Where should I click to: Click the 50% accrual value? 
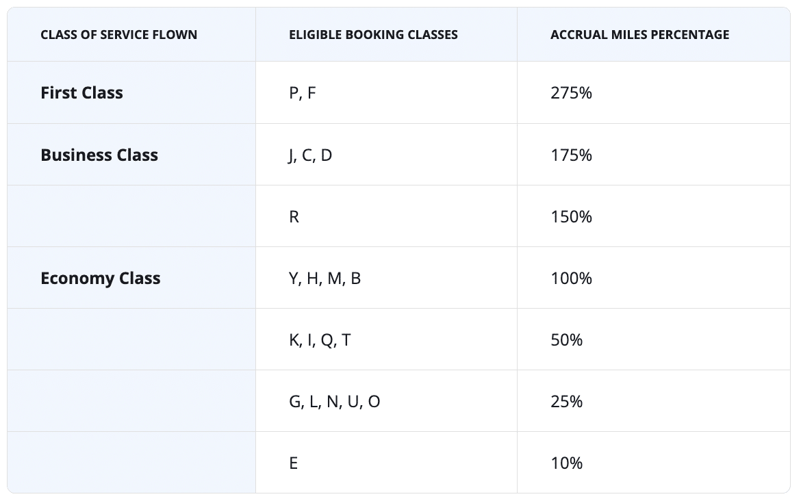click(x=566, y=340)
